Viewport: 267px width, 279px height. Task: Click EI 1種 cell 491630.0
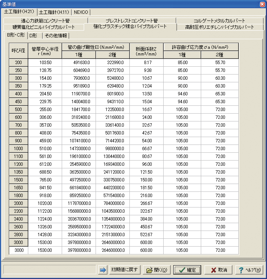79,63
